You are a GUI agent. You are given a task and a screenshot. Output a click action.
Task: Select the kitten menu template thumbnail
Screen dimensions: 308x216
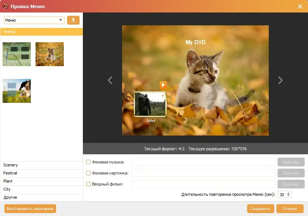point(49,54)
